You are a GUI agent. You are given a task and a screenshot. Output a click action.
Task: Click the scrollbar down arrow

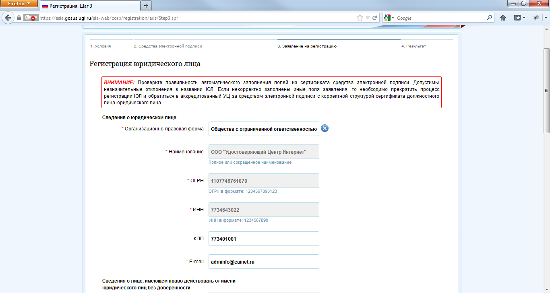pos(546,290)
